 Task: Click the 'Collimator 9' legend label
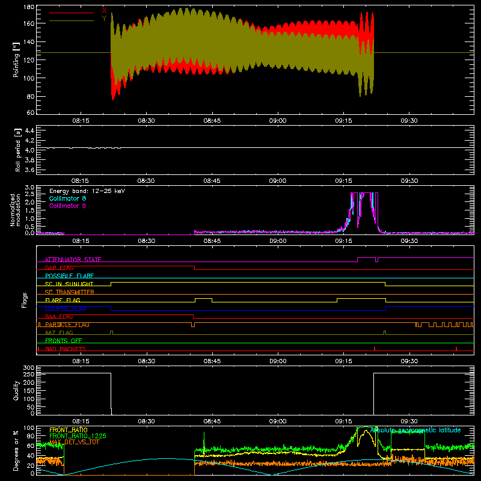pos(67,206)
